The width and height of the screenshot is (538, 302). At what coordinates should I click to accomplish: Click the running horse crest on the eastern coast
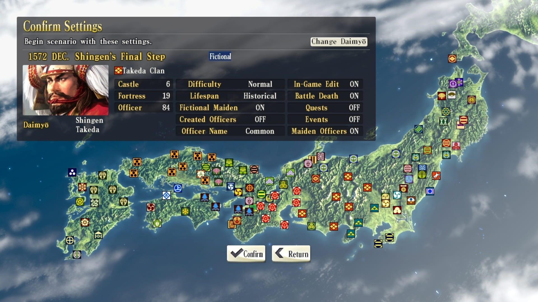[436, 176]
